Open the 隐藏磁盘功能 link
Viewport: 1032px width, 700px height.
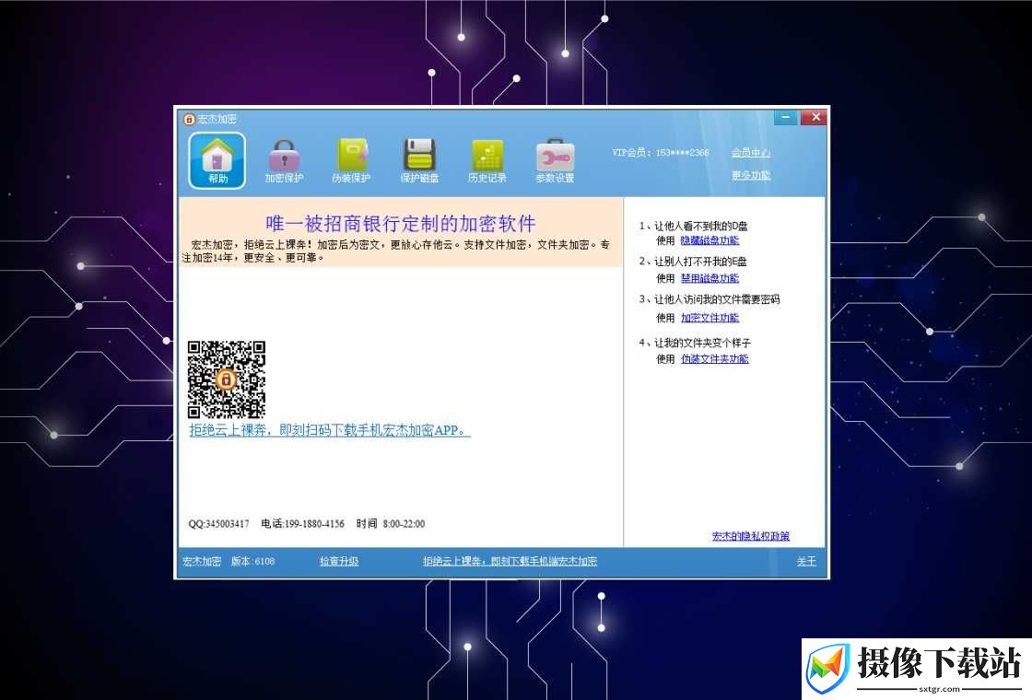709,240
